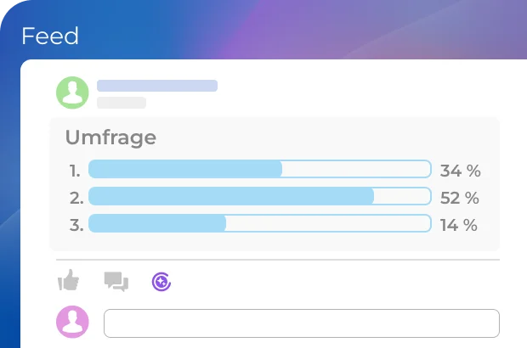This screenshot has height=348, width=527.
Task: Click the post author name placeholder
Action: click(x=157, y=86)
